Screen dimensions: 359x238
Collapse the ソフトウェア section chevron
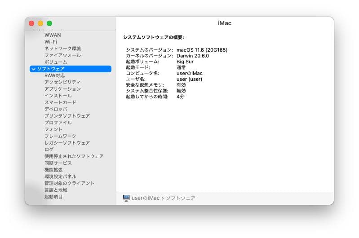coord(33,69)
